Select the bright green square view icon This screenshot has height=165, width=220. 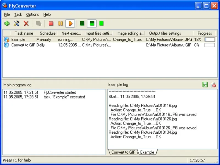101,23
